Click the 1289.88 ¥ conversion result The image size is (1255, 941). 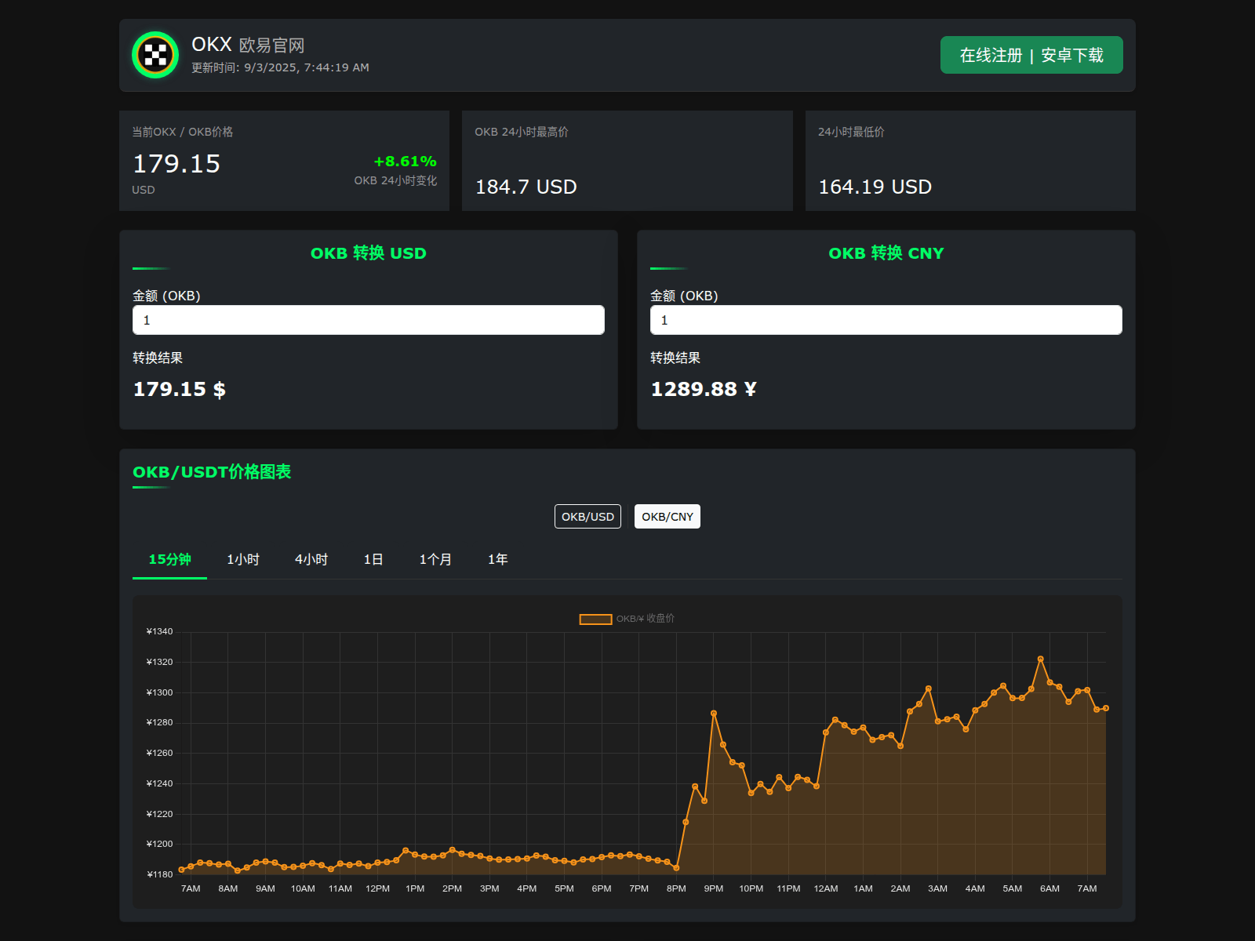click(x=704, y=389)
